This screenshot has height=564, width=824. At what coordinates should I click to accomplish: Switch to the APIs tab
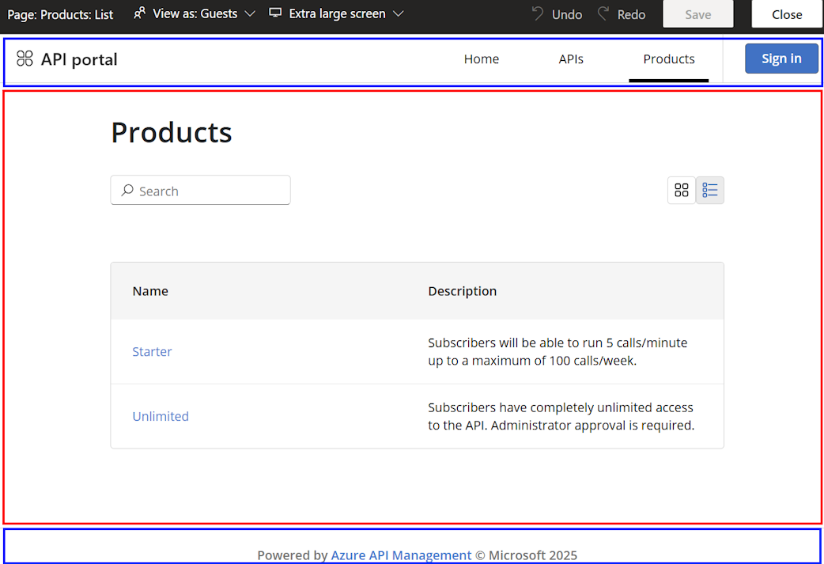coord(571,59)
